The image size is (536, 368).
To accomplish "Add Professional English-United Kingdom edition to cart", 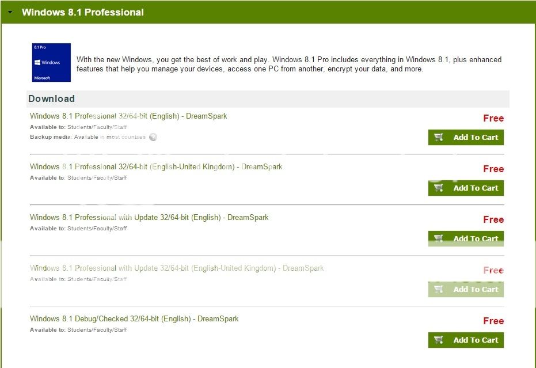I will coord(475,188).
